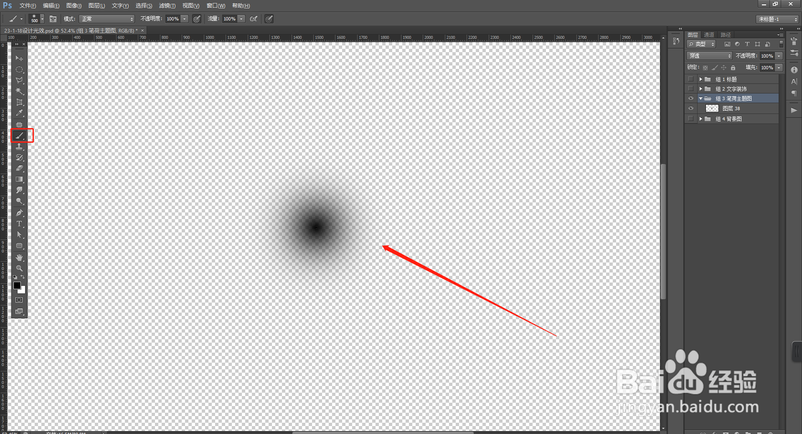Expand the 组 2 文字装饰 group

(701, 88)
